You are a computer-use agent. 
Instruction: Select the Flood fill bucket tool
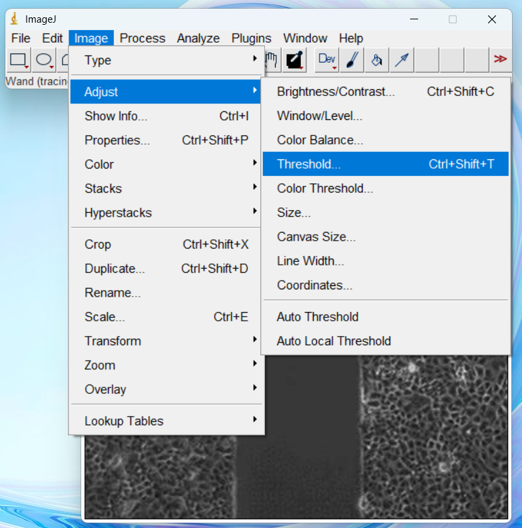[x=377, y=60]
